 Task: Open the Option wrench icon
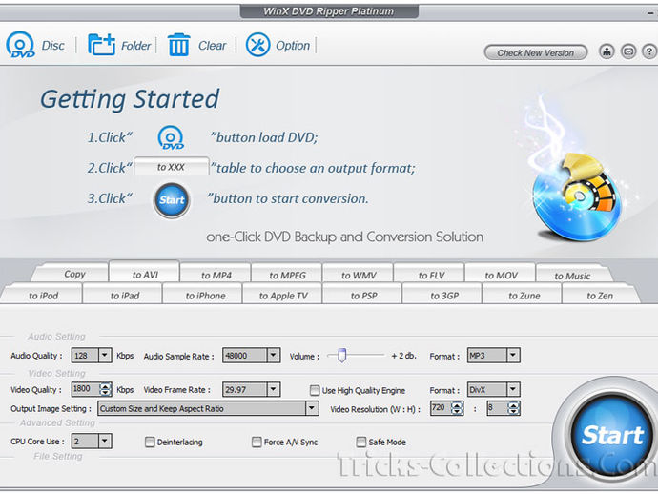tap(257, 45)
